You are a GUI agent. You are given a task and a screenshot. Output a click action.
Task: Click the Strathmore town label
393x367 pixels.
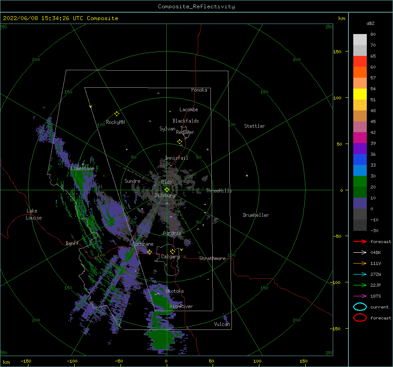tap(212, 258)
